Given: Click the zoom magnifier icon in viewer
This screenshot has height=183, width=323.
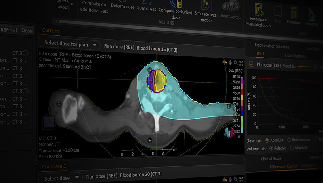Looking at the screenshot, I should tap(235, 62).
